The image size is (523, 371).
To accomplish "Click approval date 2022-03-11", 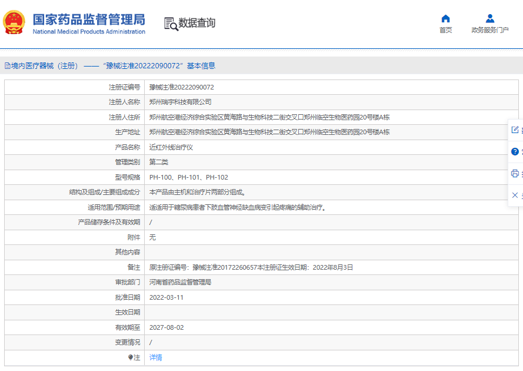I will click(166, 297).
